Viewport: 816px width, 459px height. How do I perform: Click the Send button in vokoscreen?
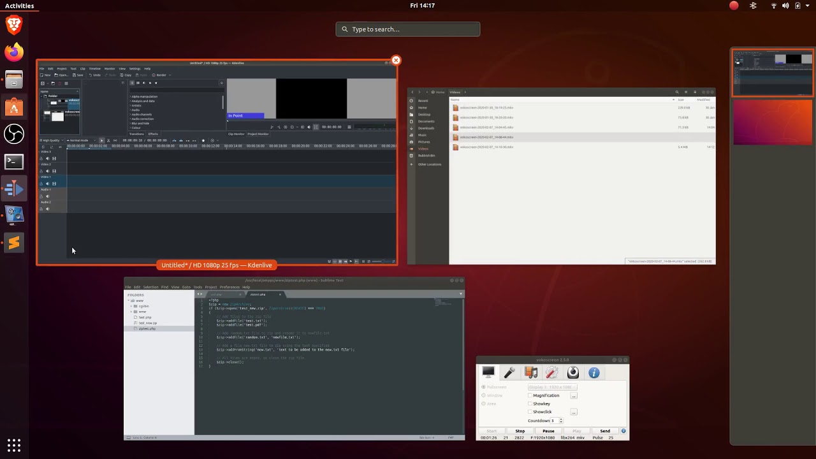click(x=605, y=431)
